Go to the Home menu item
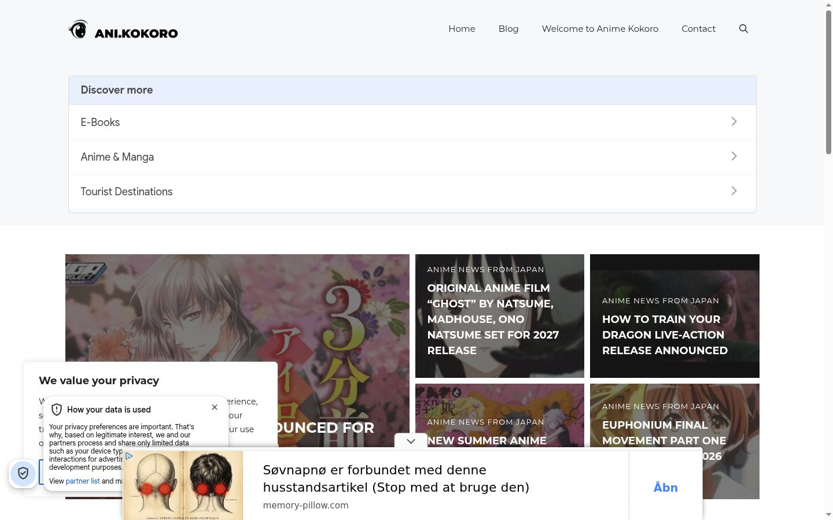Viewport: 833px width, 520px height. [x=462, y=29]
